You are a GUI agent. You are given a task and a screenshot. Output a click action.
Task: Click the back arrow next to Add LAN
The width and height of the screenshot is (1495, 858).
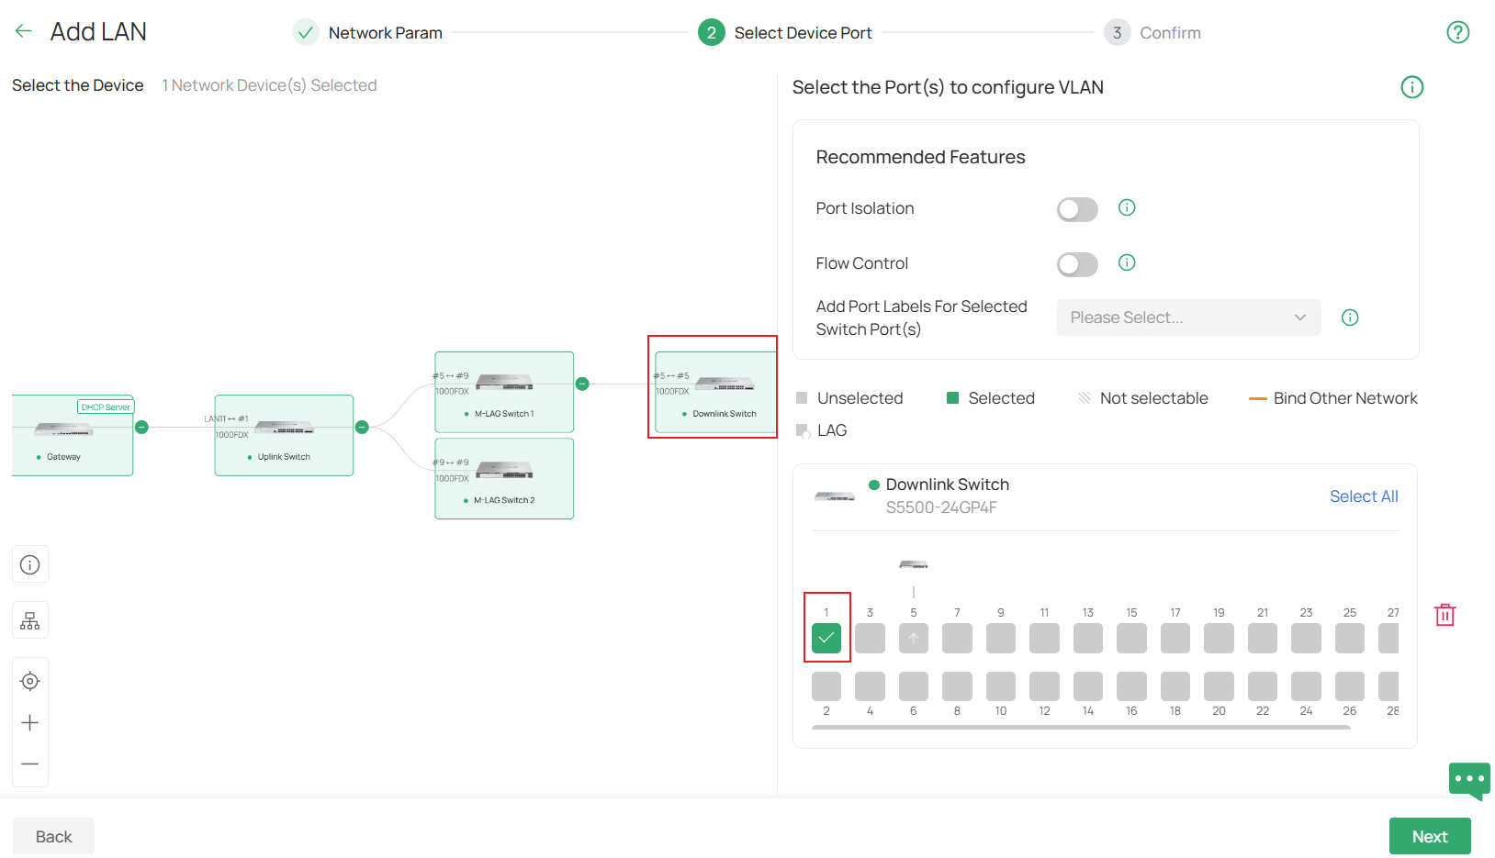pos(23,30)
